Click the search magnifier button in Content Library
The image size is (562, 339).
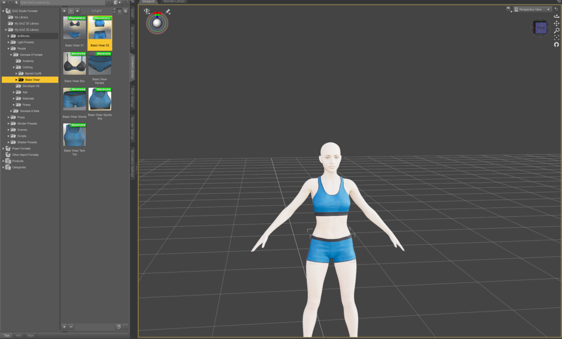click(x=126, y=2)
